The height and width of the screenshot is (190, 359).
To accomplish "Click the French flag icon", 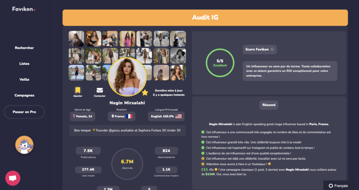I will click(129, 116).
